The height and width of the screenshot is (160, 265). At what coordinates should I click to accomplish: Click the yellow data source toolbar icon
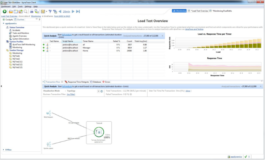43,12
